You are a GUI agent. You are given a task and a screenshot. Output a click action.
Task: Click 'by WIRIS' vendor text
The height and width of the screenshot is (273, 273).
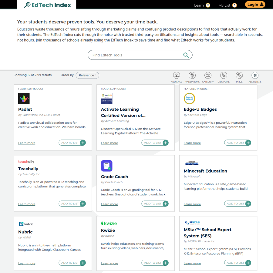25,238
